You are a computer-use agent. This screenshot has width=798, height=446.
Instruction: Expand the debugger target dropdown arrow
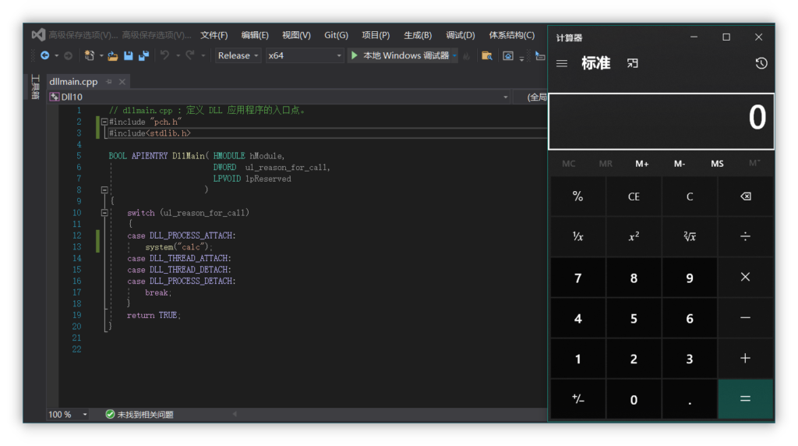[x=454, y=55]
